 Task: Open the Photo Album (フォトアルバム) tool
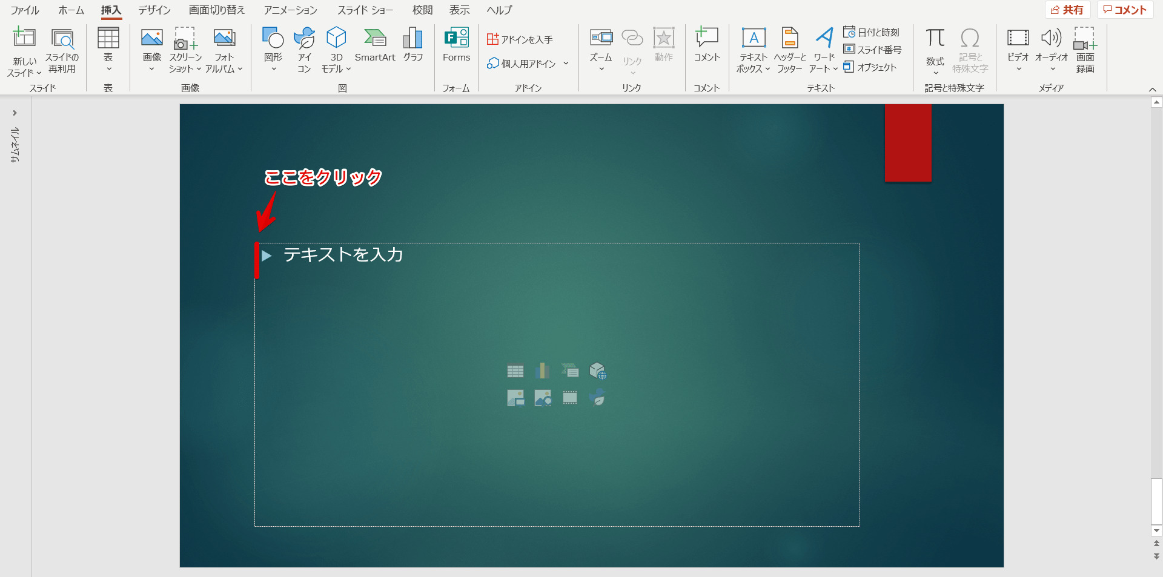[224, 51]
